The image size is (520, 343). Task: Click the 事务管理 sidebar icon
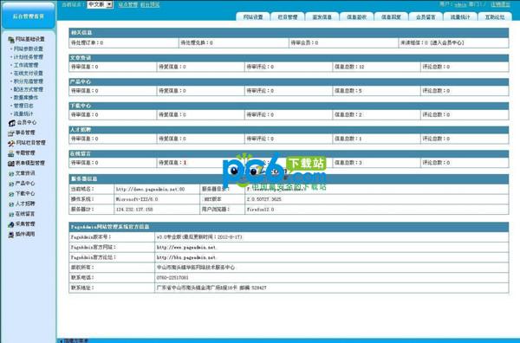point(11,133)
